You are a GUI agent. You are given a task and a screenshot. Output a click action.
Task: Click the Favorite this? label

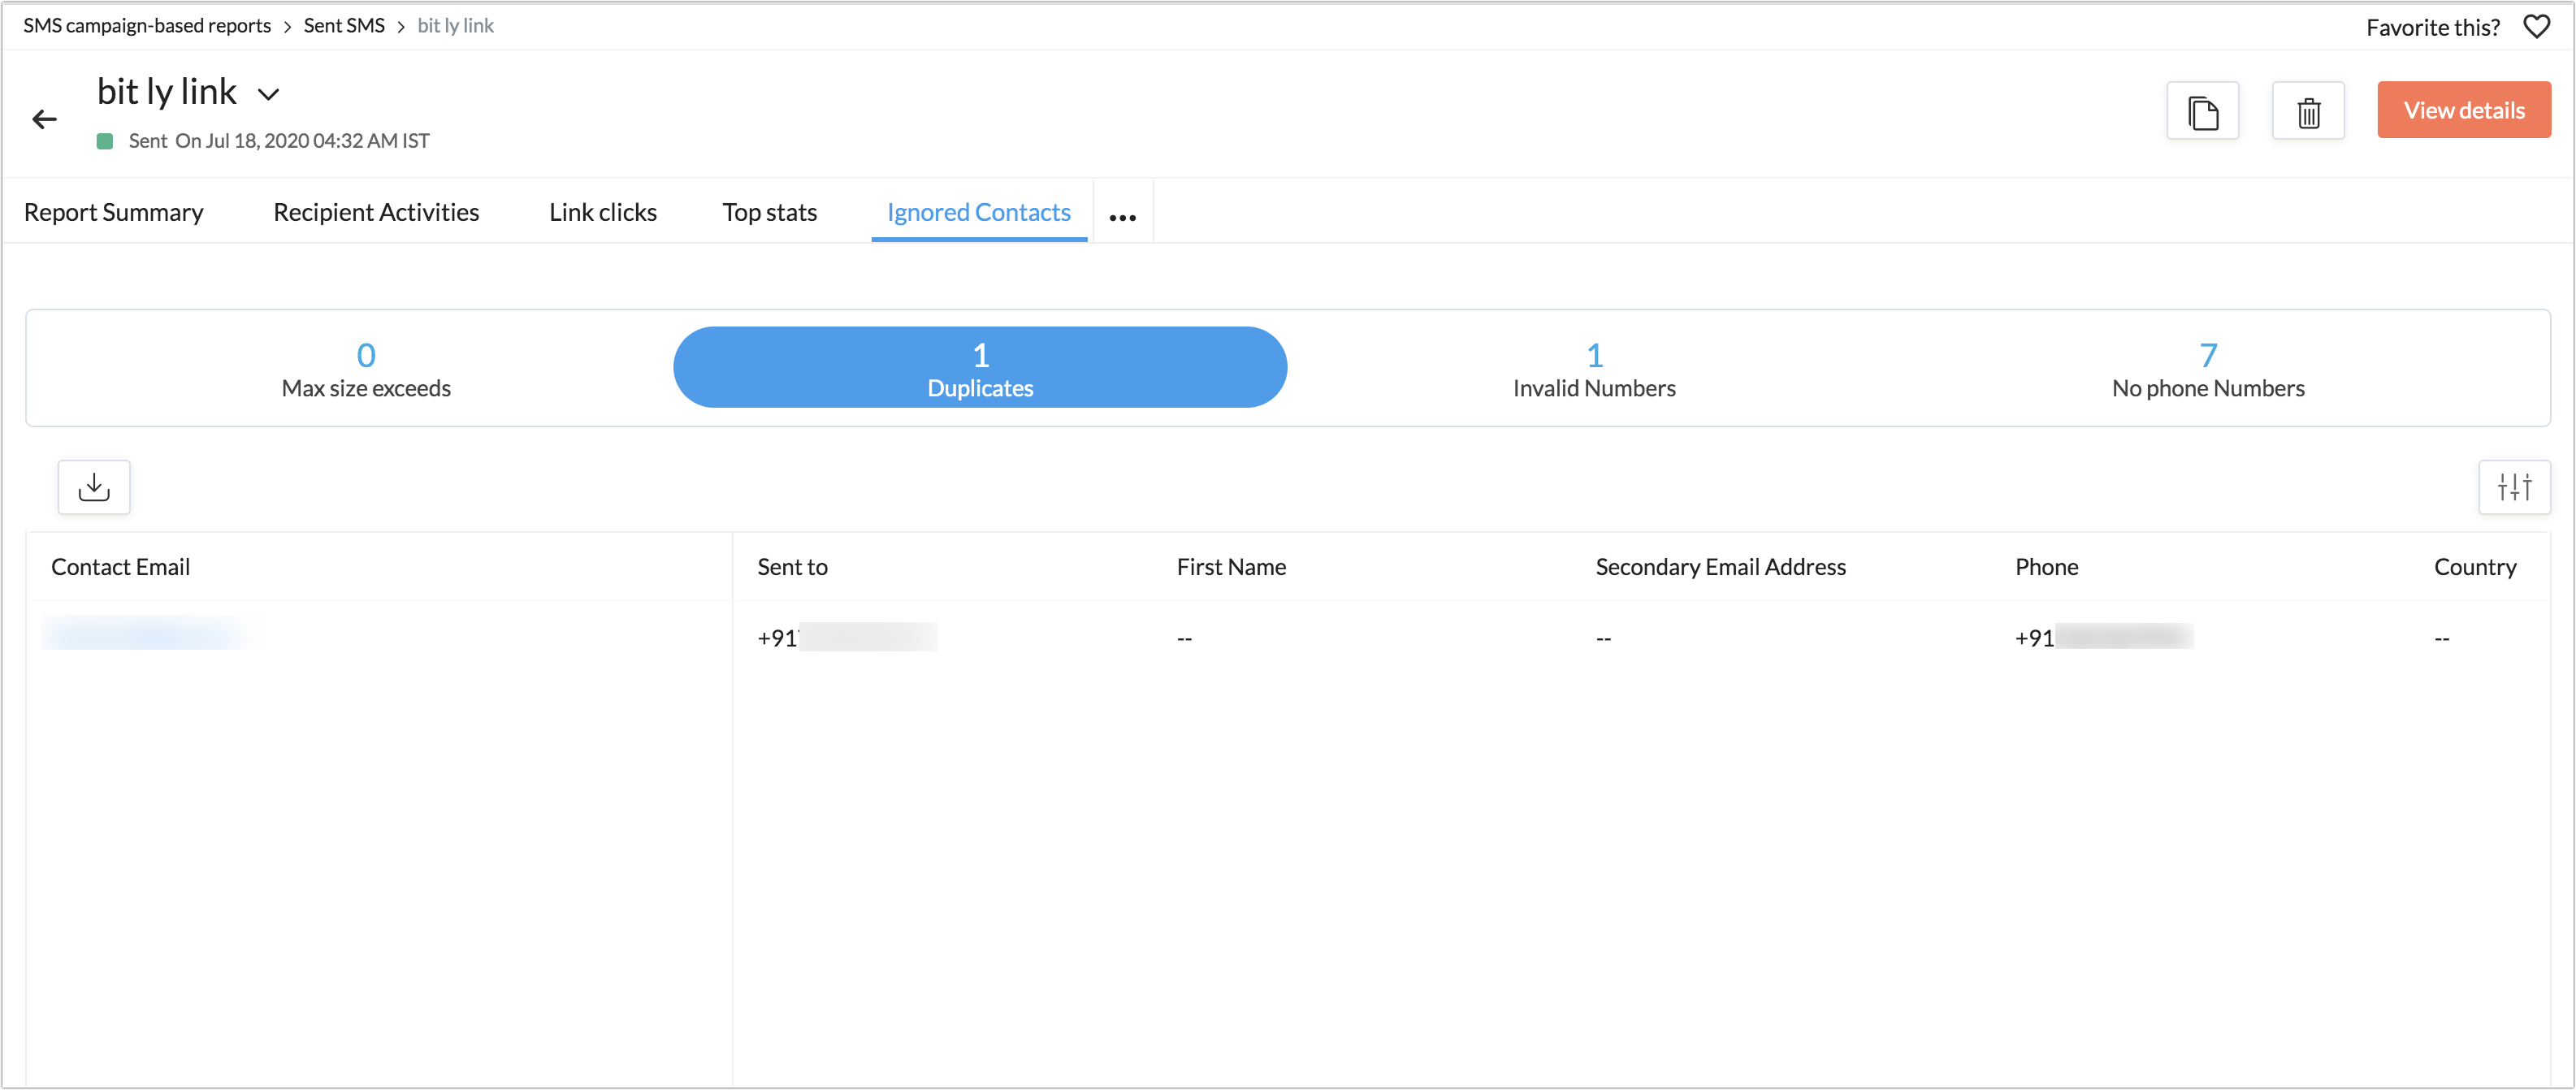tap(2432, 28)
